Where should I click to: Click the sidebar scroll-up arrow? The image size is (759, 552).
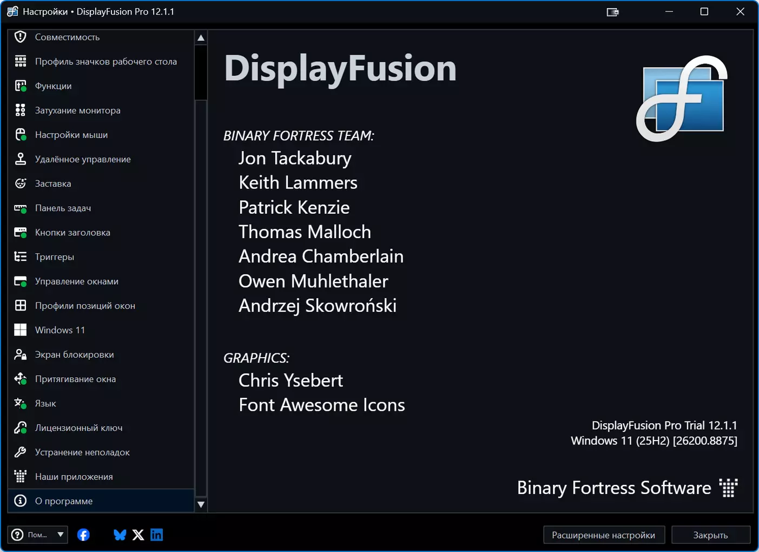pos(201,37)
